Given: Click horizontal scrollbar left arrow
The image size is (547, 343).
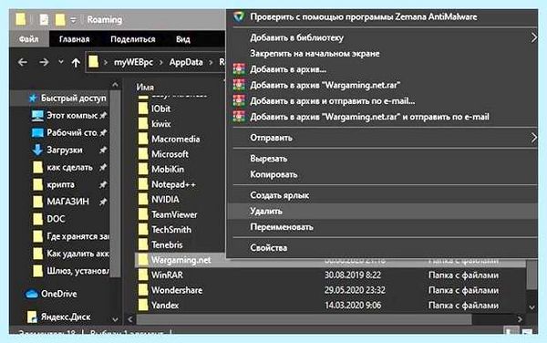Looking at the screenshot, I should click(x=130, y=319).
